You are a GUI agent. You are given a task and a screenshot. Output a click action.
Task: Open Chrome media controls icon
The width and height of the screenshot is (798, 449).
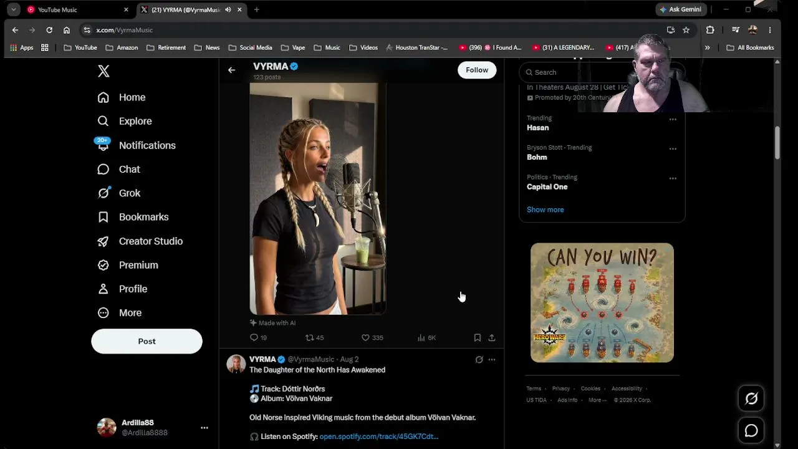tap(736, 30)
